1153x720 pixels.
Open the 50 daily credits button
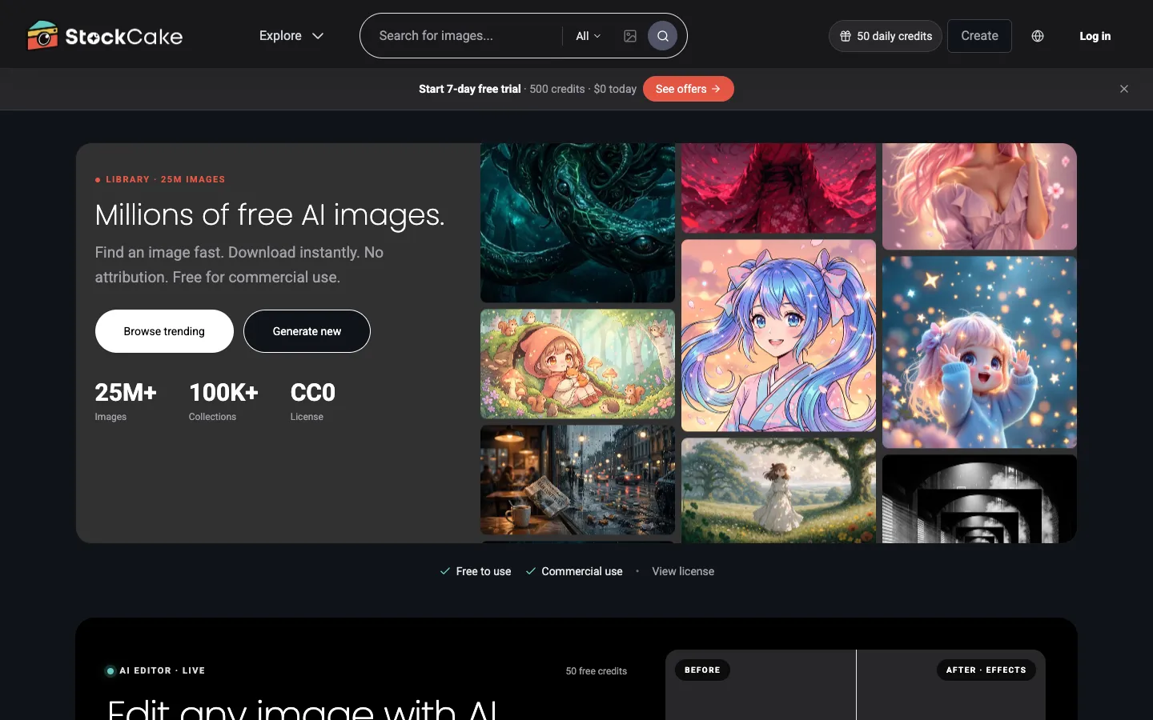click(885, 36)
